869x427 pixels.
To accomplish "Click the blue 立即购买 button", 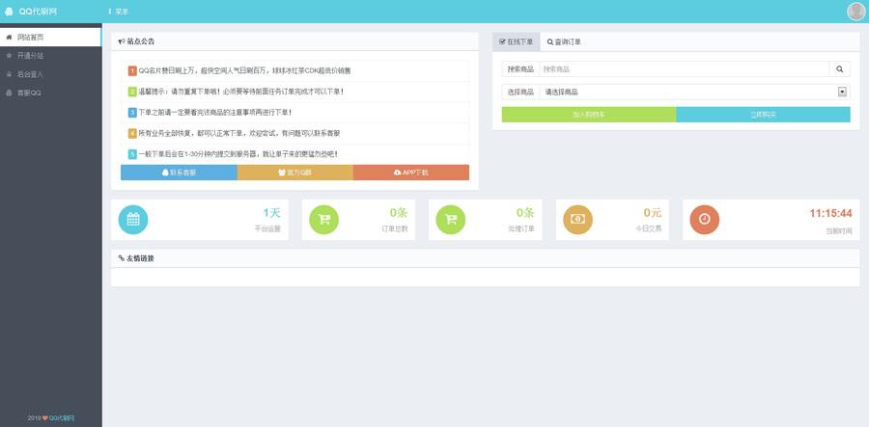I will (x=763, y=114).
